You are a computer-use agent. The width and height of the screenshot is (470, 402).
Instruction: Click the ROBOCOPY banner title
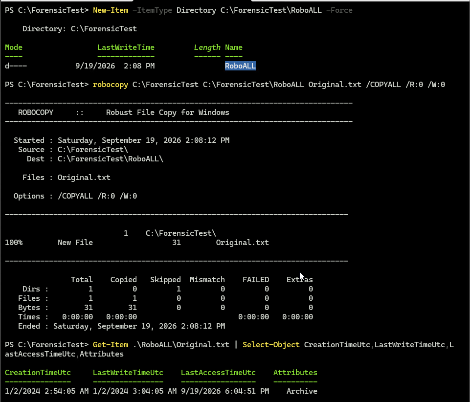coord(36,112)
